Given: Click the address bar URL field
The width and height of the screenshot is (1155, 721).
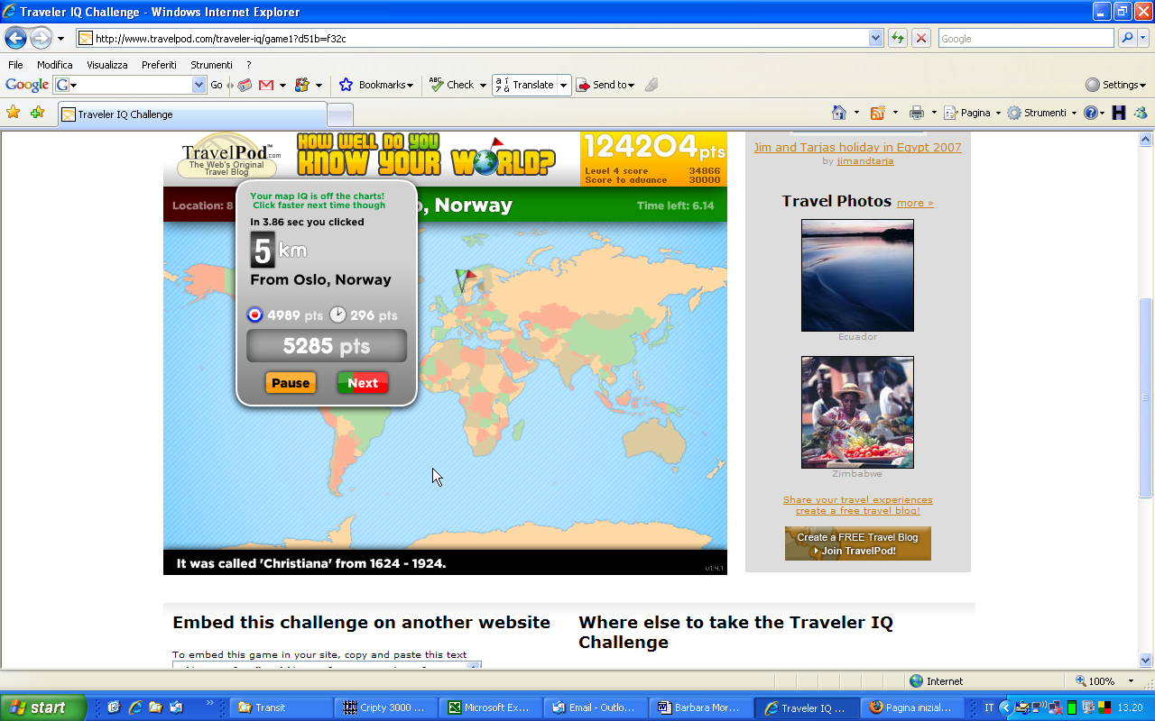Looking at the screenshot, I should tap(480, 38).
